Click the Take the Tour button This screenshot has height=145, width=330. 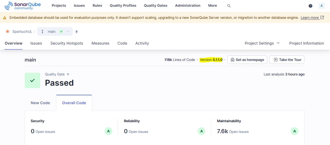287,60
